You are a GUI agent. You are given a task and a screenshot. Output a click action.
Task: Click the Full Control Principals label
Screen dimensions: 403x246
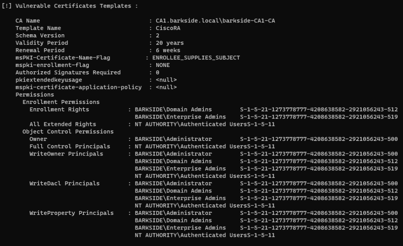click(70, 146)
